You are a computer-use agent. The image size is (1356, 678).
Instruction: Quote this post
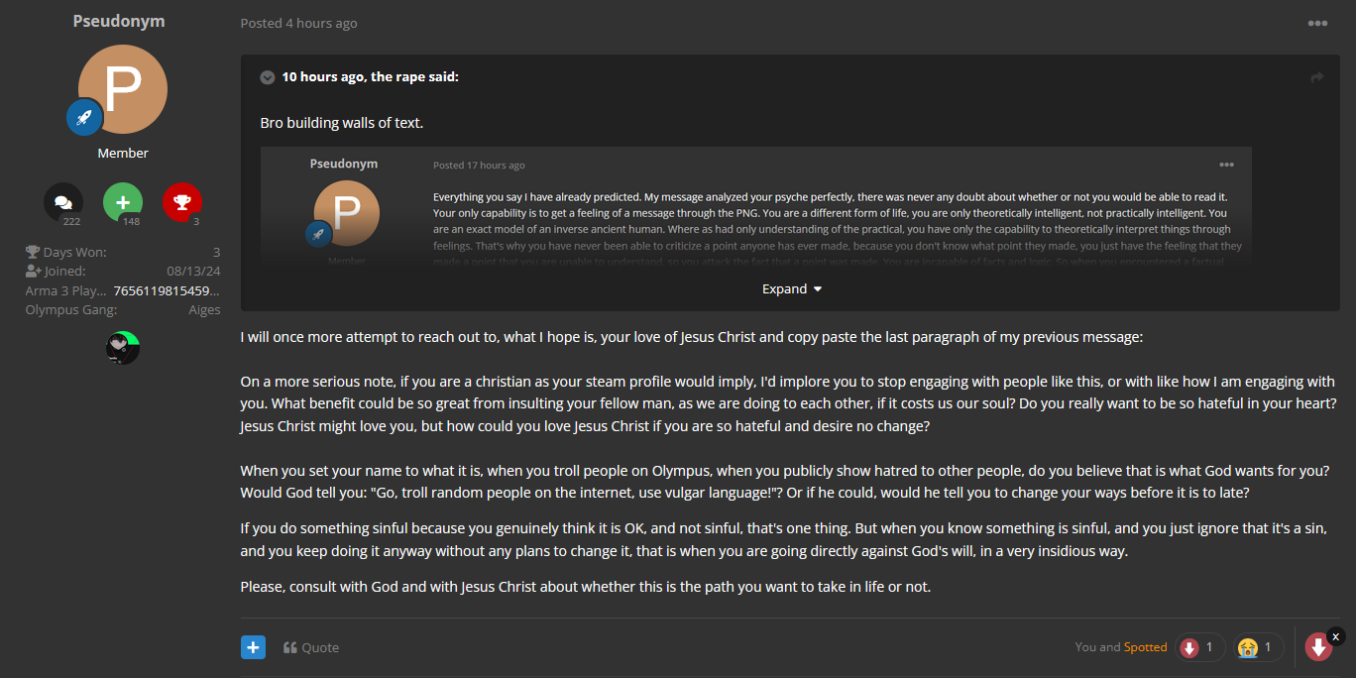(311, 647)
